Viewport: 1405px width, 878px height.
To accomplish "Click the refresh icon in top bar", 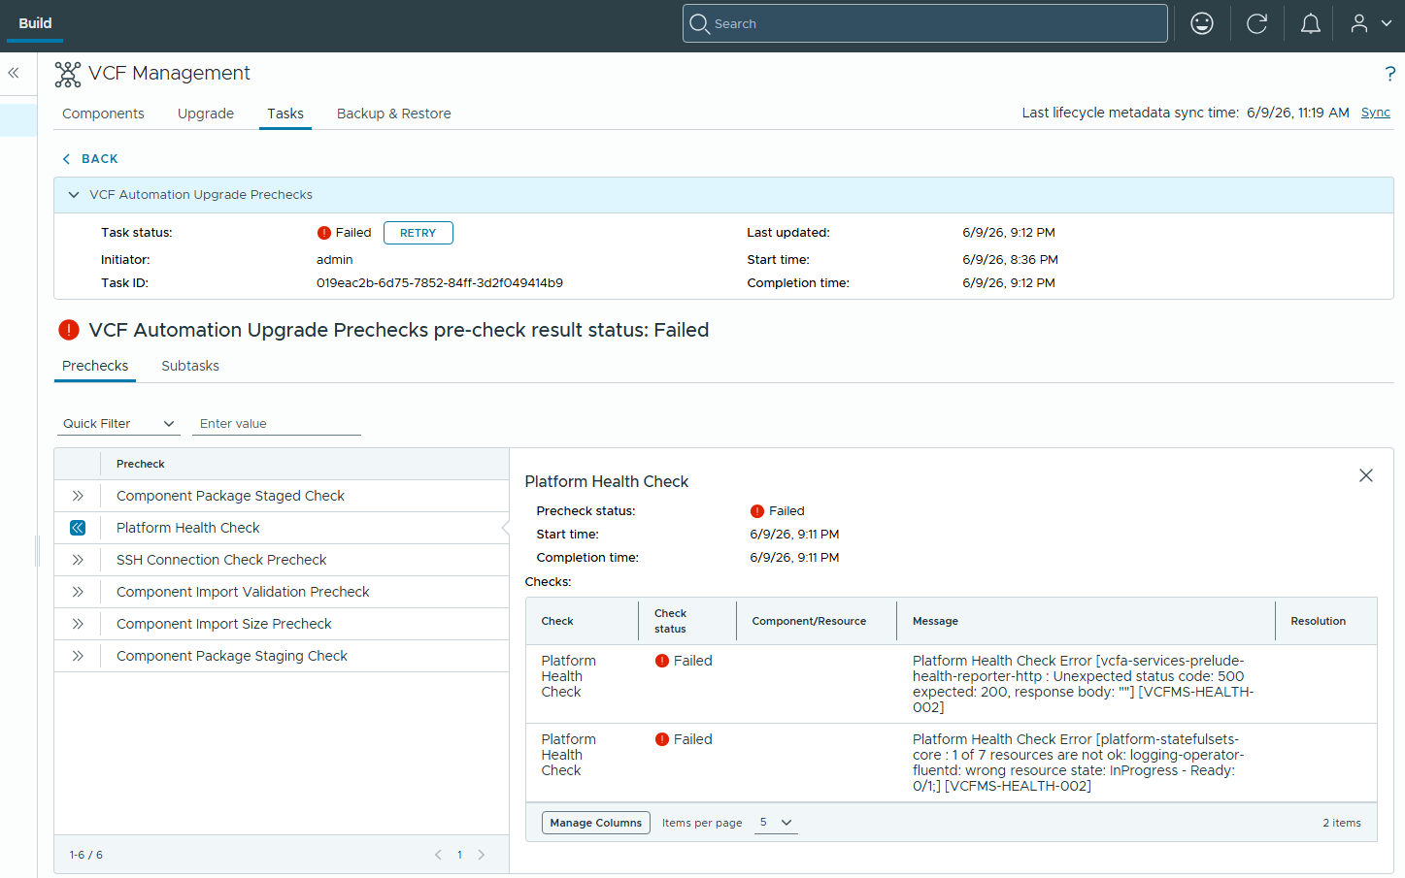I will click(x=1256, y=23).
